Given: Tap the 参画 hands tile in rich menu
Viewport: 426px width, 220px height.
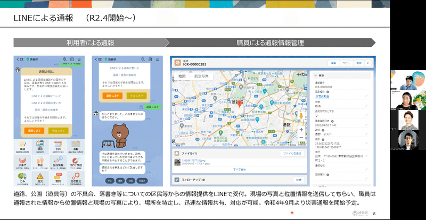Looking at the screenshot, I should [40, 163].
